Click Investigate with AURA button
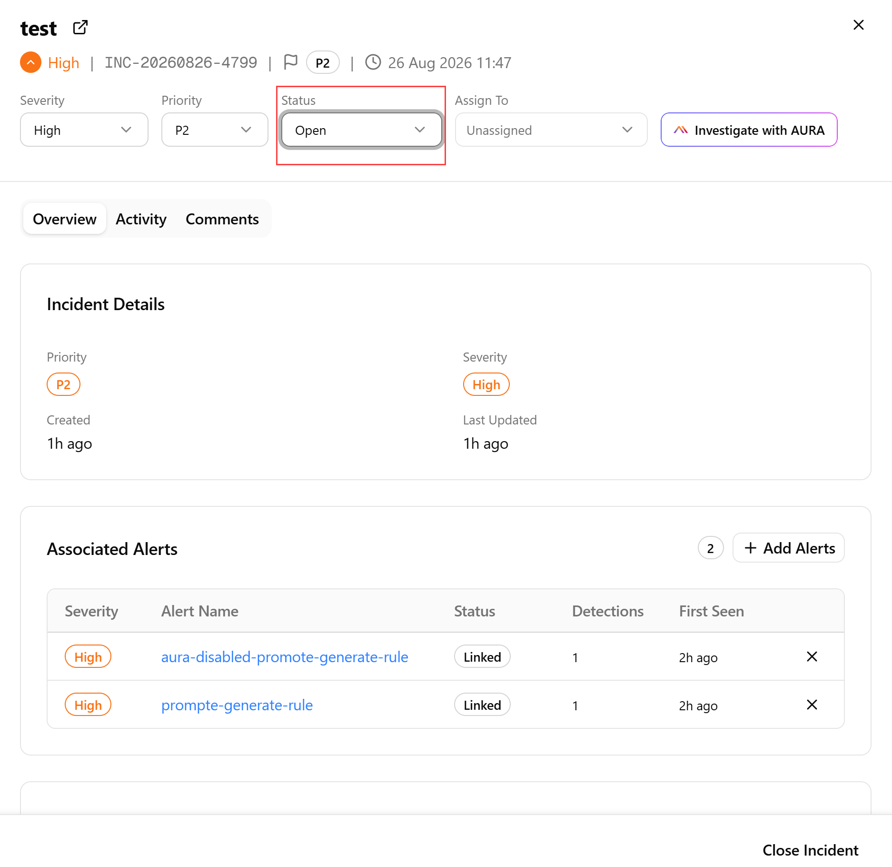 click(x=749, y=130)
